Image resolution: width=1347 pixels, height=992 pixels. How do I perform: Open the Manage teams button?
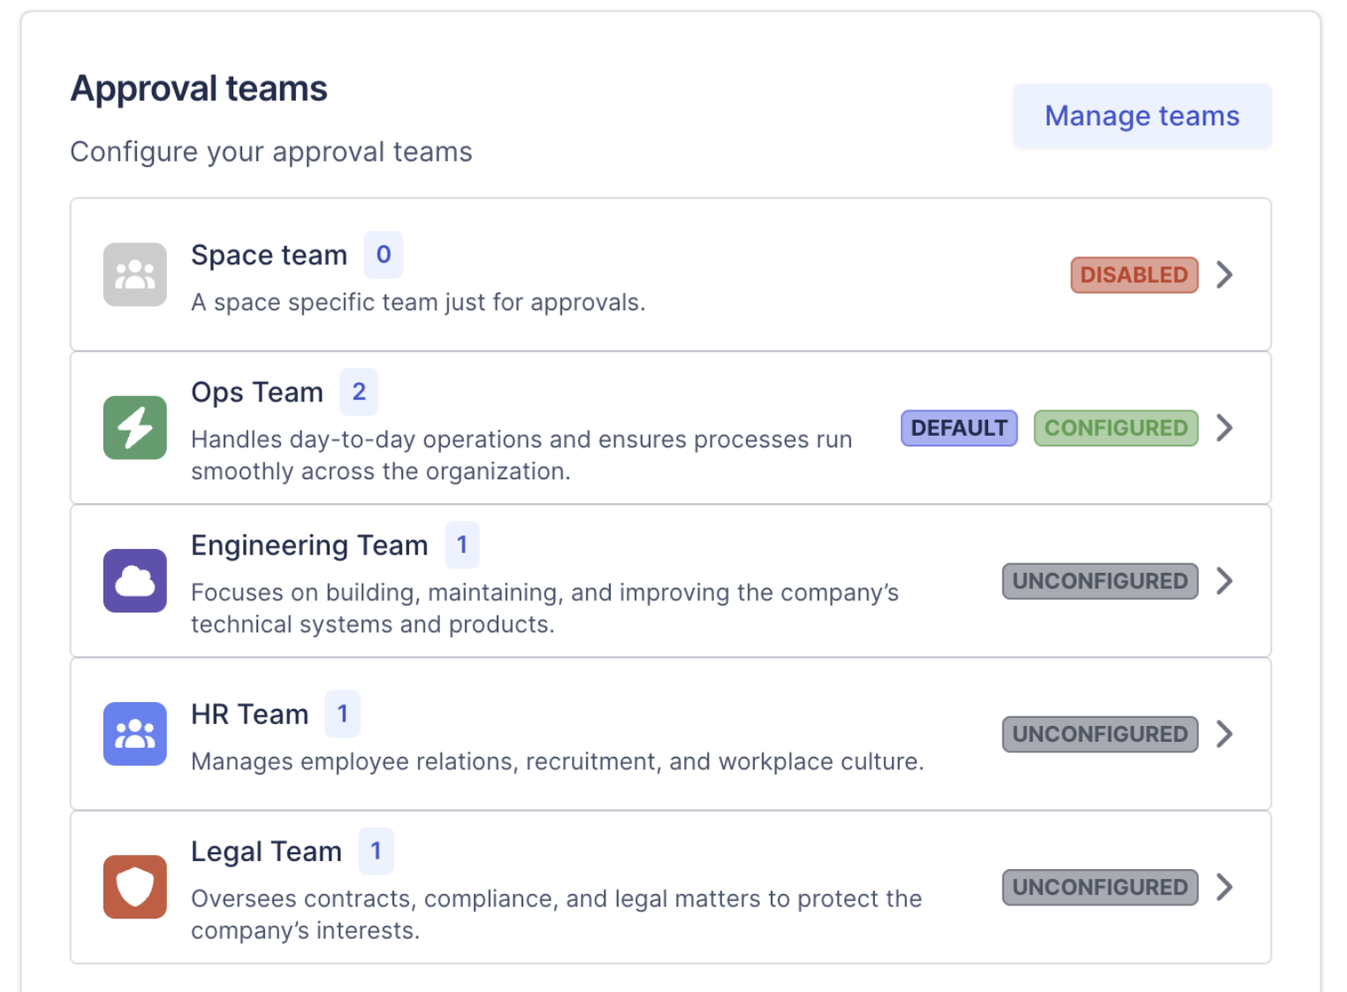(1141, 116)
